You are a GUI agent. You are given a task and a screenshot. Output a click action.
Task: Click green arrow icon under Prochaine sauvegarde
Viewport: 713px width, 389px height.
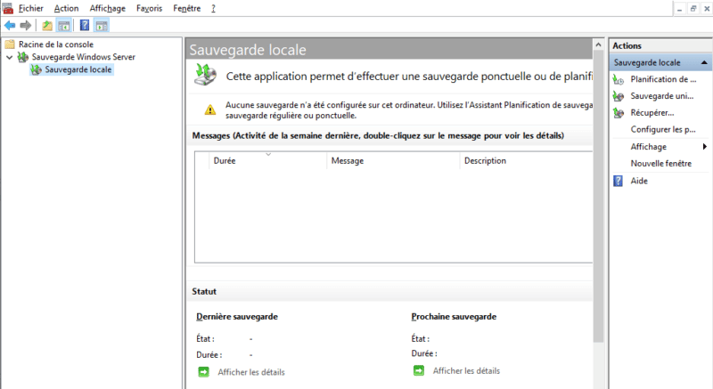point(419,371)
